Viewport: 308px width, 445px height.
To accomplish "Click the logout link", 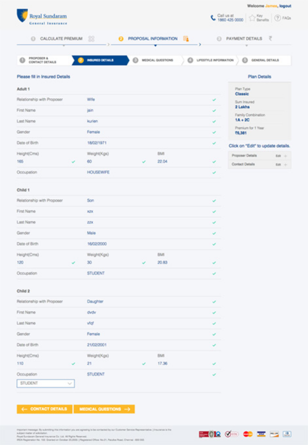I will tap(285, 6).
